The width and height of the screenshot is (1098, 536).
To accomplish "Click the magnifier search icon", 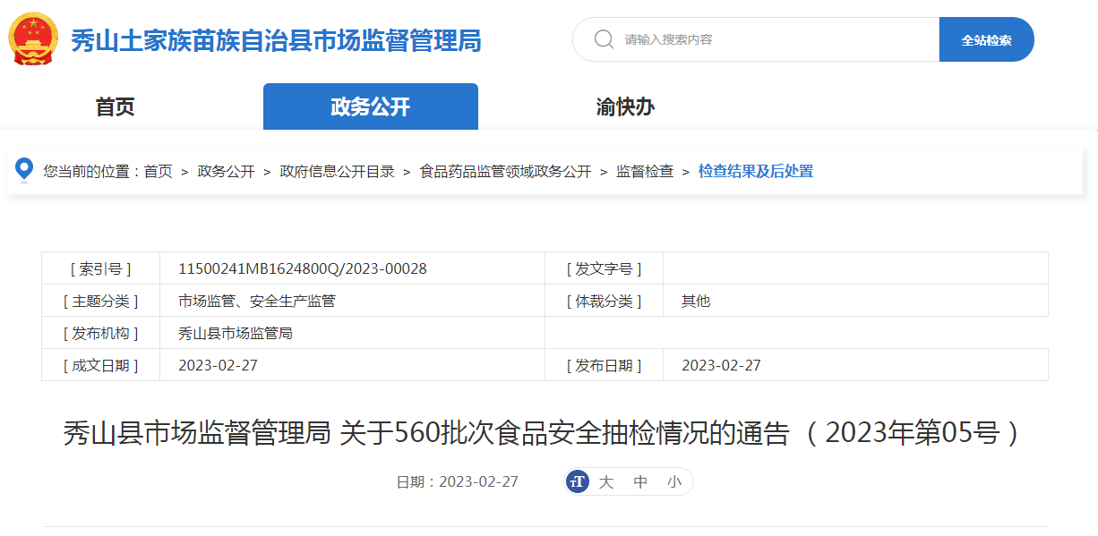I will coord(605,39).
